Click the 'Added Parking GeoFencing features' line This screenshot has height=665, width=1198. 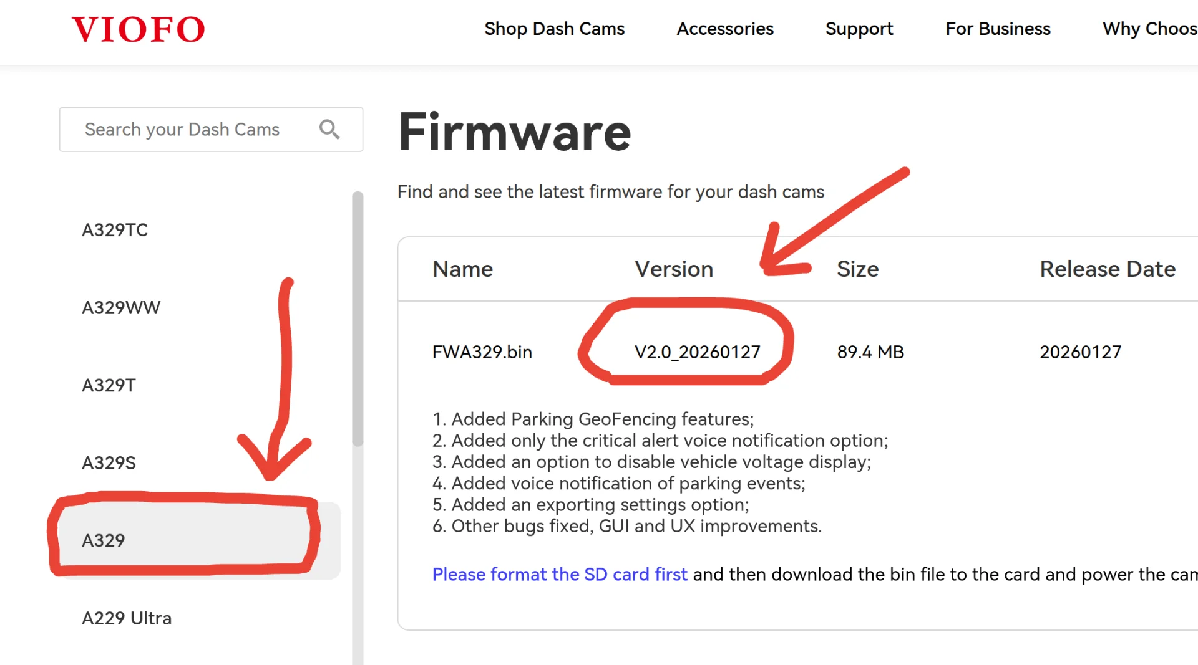[593, 419]
